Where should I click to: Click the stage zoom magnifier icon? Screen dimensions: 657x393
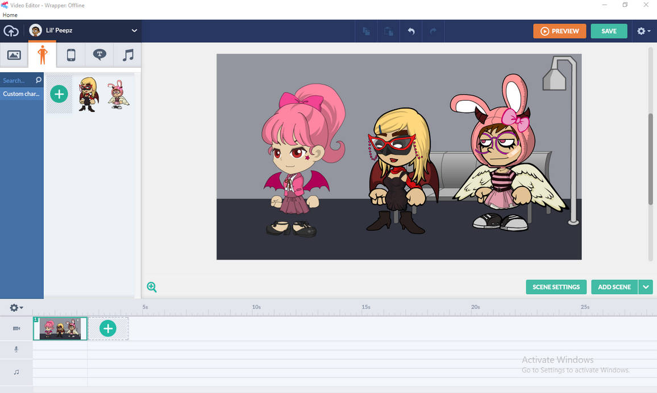tap(152, 287)
